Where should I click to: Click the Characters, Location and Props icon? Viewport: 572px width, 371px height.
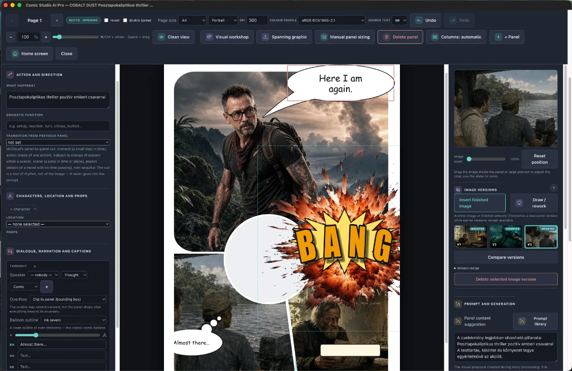click(10, 196)
